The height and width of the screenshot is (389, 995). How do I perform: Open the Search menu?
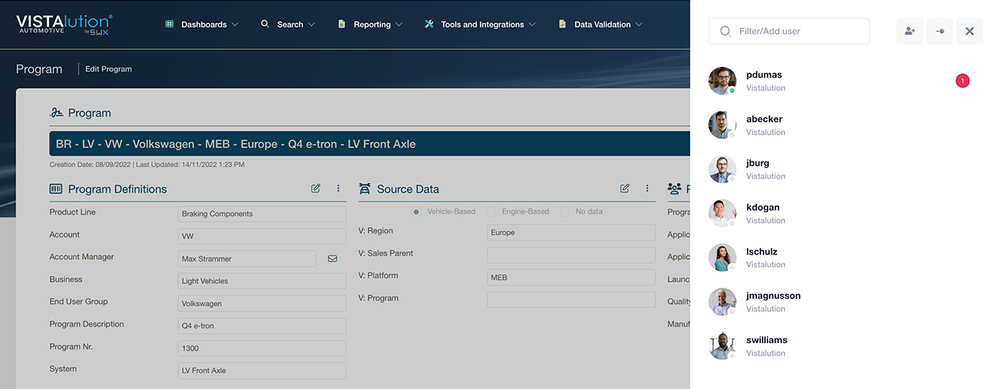click(288, 24)
